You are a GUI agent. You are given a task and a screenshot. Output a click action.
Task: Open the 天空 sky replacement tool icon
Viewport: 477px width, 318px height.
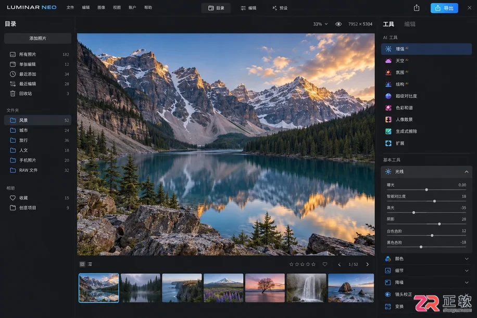388,61
